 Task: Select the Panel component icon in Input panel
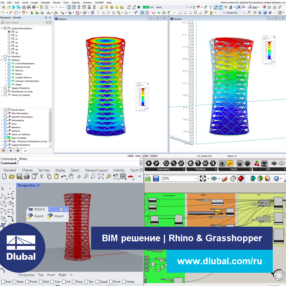[x=240, y=163]
